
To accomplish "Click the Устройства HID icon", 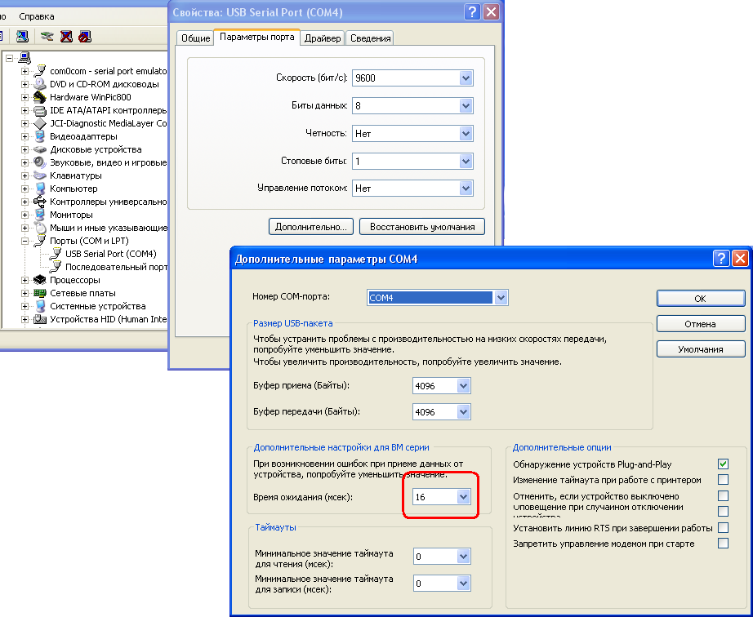I will coord(40,319).
